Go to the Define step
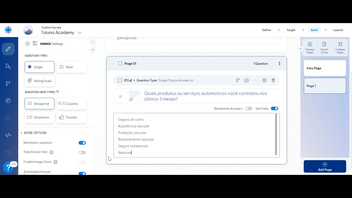Image resolution: width=352 pixels, height=198 pixels. [266, 30]
